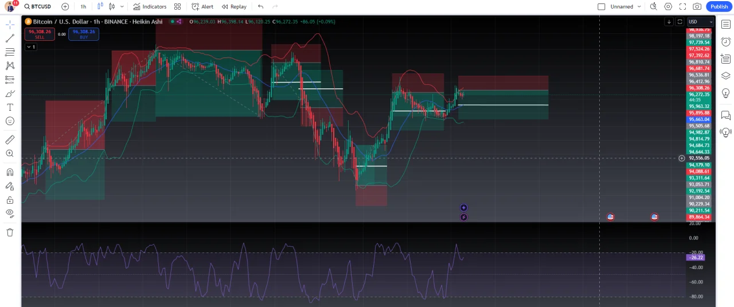
Task: Open the forecasting and measurement position tools
Action: (10, 80)
